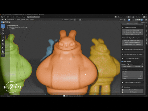The width and height of the screenshot is (148, 111).
Task: Select the Measure tool
Action: (x=3, y=51)
